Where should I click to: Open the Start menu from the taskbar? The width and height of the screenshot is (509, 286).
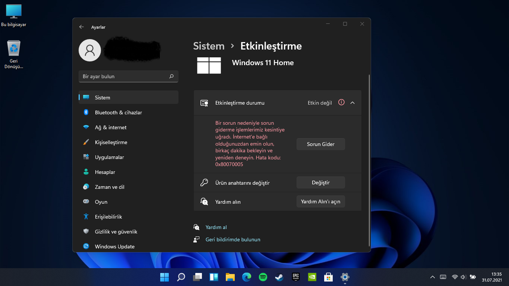click(x=164, y=277)
